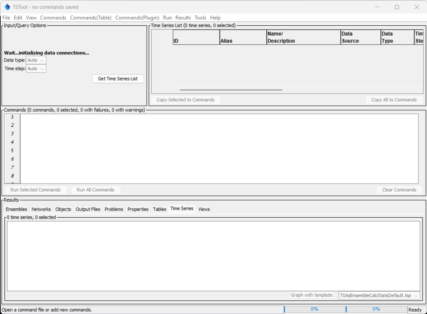The image size is (427, 314).
Task: Open the Output Files tab
Action: 88,209
